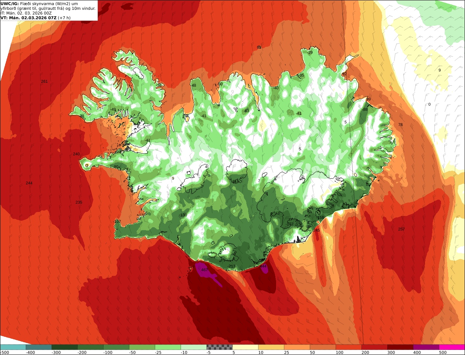
Task: Click the '-29' value in far north Iceland
Action: click(310, 52)
